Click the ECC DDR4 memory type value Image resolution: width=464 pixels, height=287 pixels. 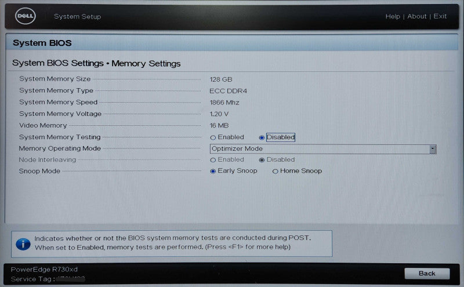(228, 91)
